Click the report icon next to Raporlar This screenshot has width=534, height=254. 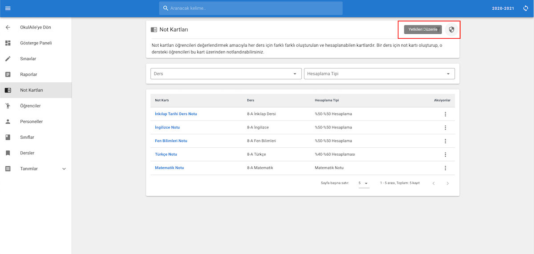(x=8, y=74)
